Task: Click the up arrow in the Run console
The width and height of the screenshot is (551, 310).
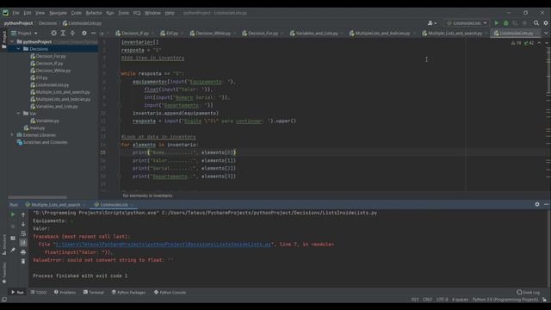Action: coord(23,214)
